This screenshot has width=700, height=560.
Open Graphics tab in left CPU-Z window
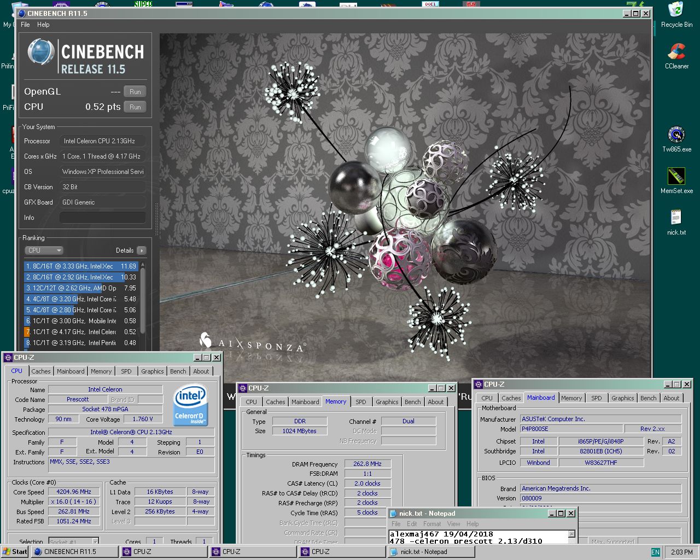click(152, 371)
